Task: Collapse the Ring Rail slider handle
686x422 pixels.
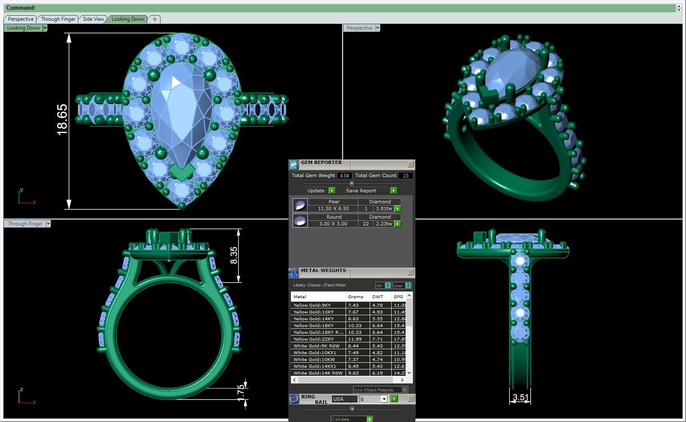Action: point(352,409)
